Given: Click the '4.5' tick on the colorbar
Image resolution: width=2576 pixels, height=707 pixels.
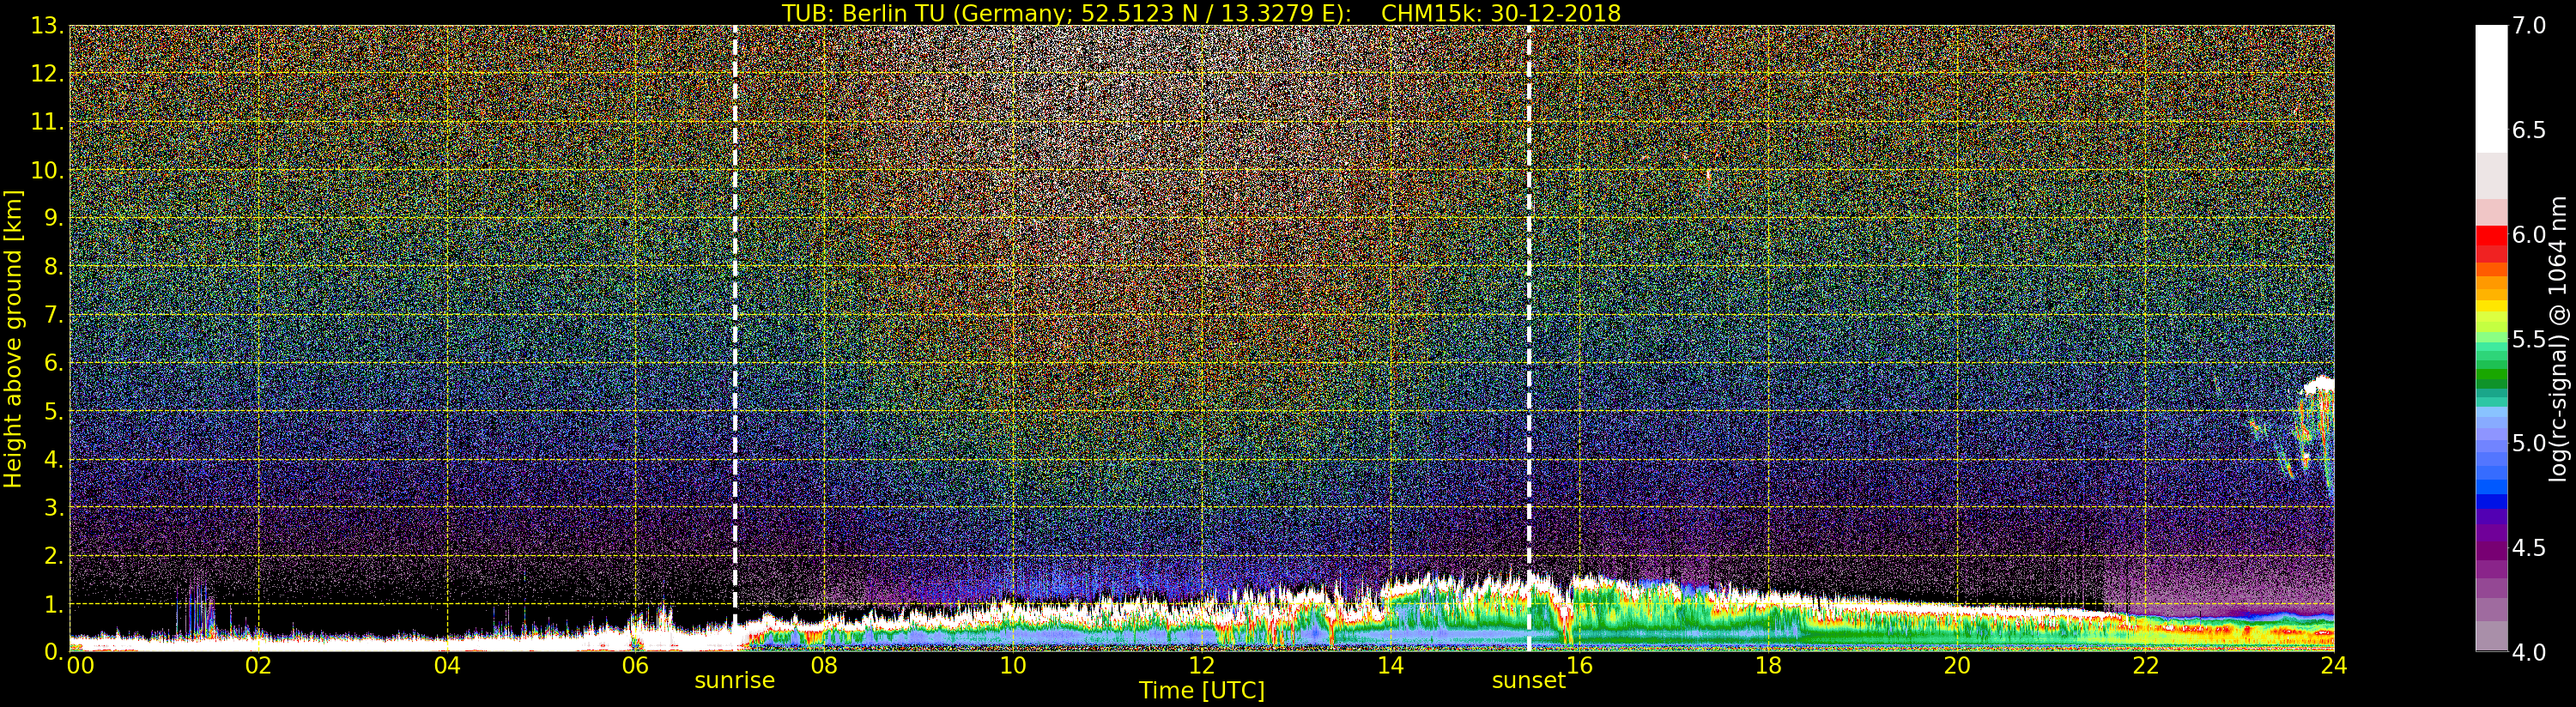Looking at the screenshot, I should tap(2529, 548).
